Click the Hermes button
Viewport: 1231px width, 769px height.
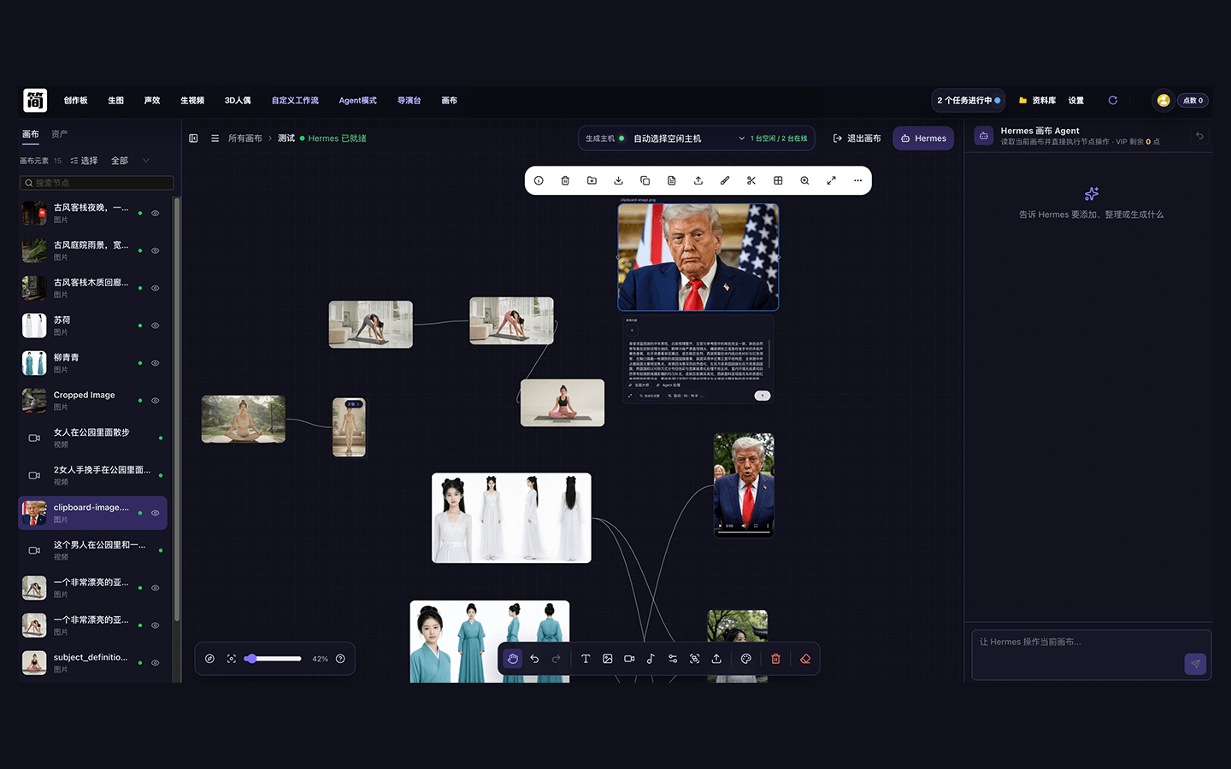coord(923,138)
